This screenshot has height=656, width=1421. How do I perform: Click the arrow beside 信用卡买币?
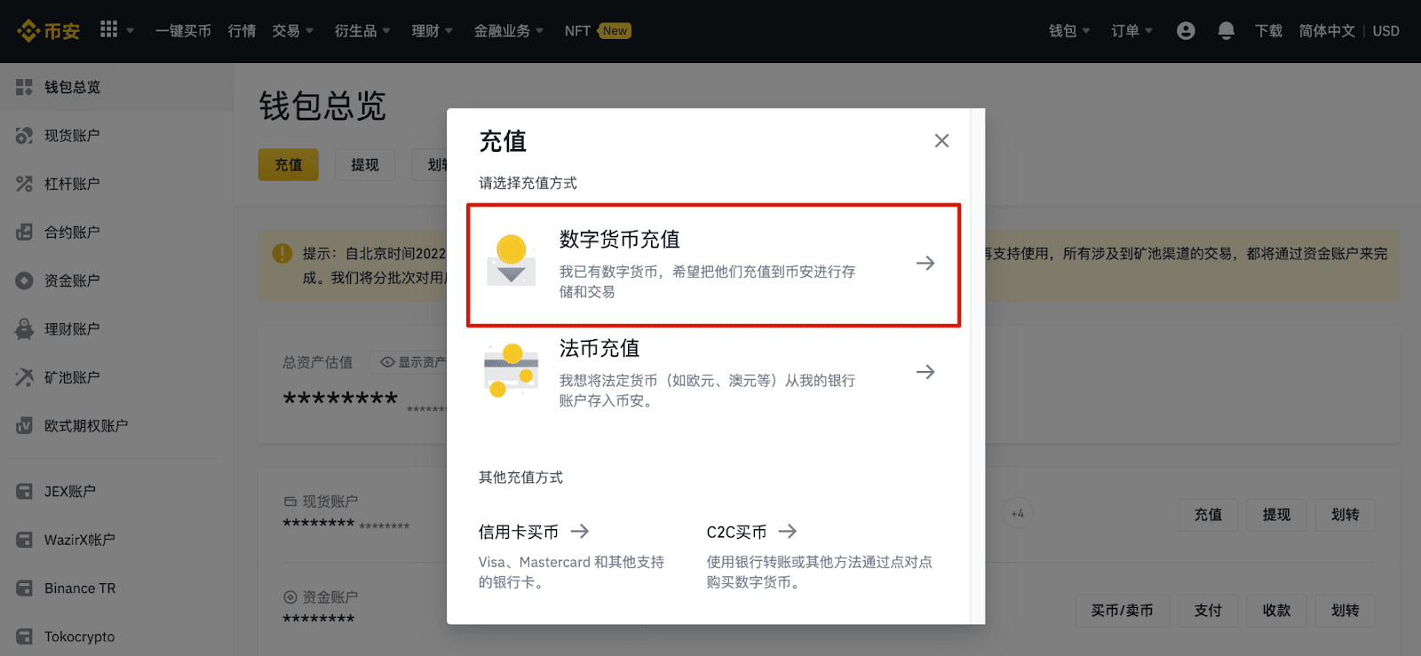580,531
